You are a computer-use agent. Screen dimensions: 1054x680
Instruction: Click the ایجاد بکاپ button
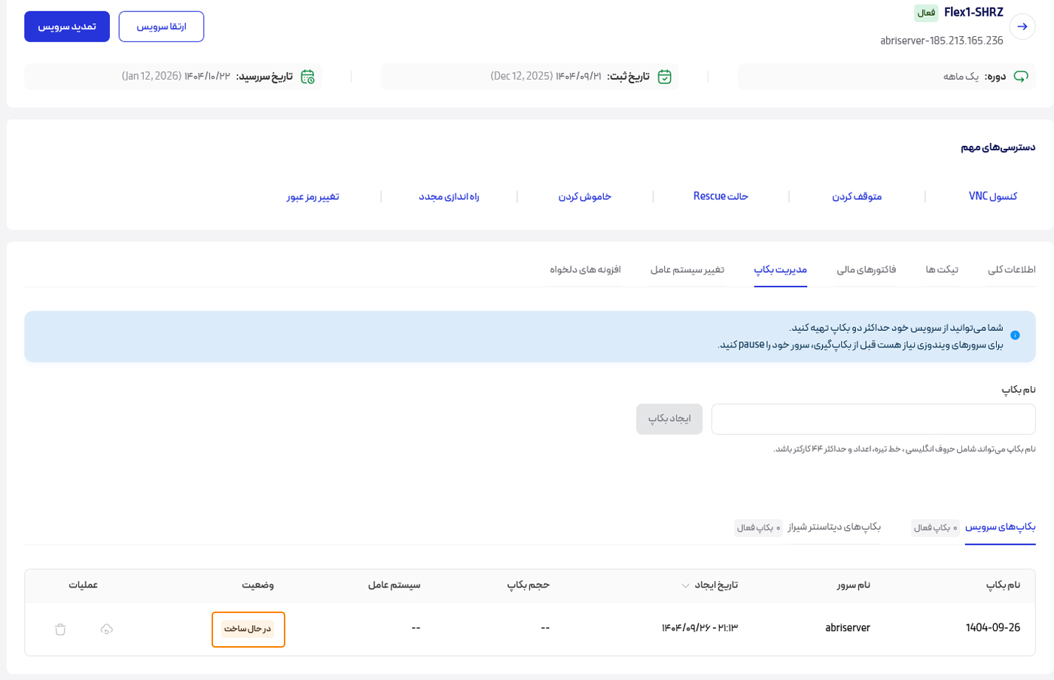point(669,419)
